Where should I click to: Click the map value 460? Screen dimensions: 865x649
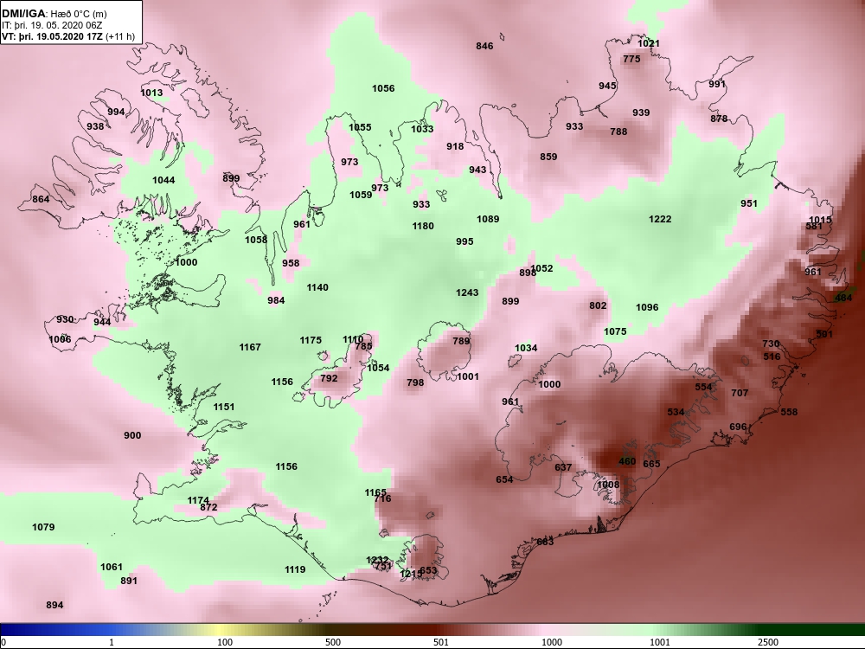[627, 461]
